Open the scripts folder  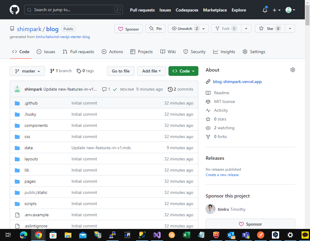pos(31,204)
